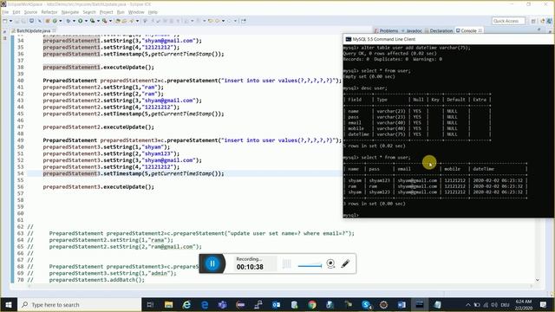Click line 38 preparedStatement1.executeUpdate() code

98,68
